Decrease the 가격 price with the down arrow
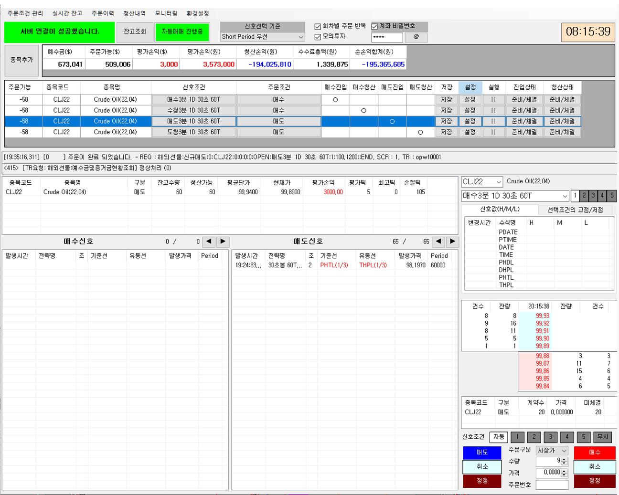The image size is (619, 495). click(564, 474)
